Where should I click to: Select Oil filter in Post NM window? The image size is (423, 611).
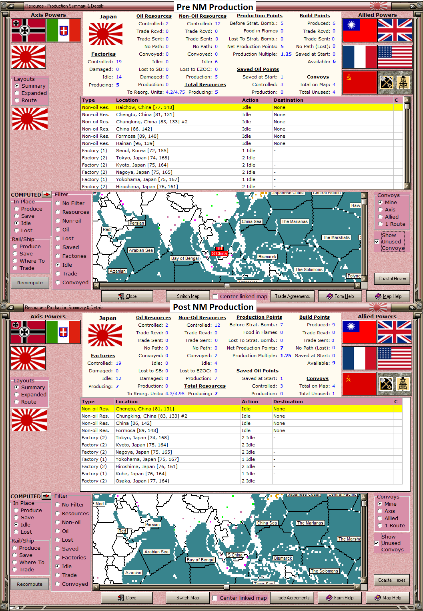[x=62, y=531]
